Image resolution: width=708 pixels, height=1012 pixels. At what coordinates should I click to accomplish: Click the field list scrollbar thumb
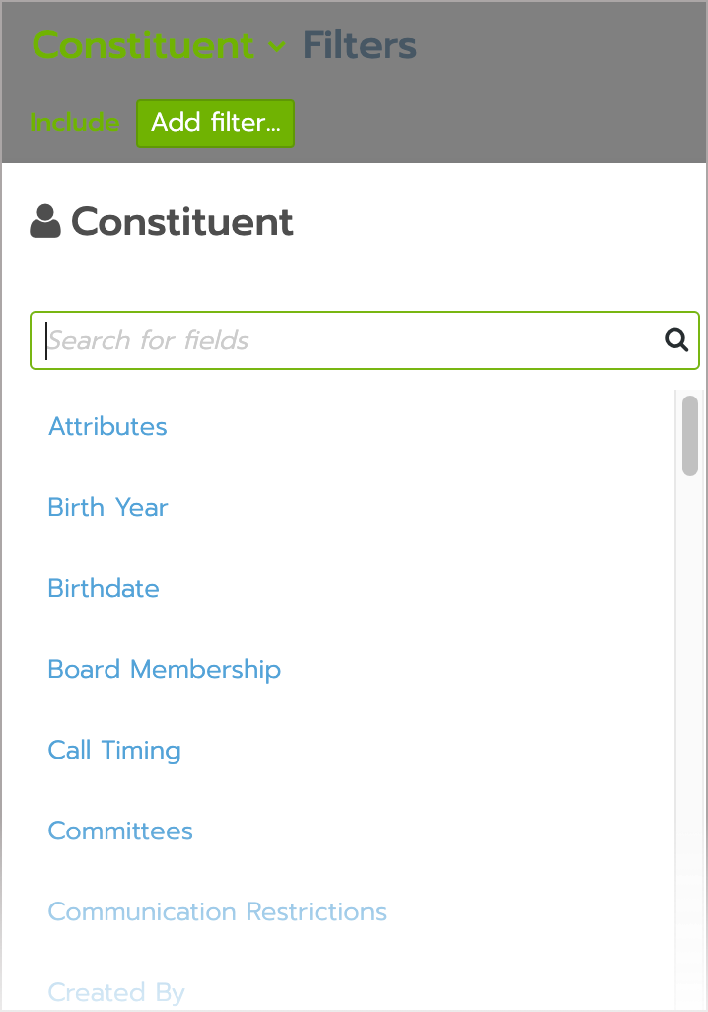pyautogui.click(x=690, y=436)
